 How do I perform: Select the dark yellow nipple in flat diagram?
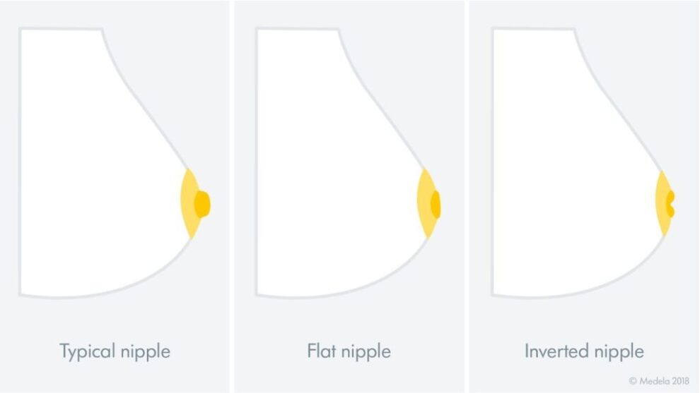(436, 203)
